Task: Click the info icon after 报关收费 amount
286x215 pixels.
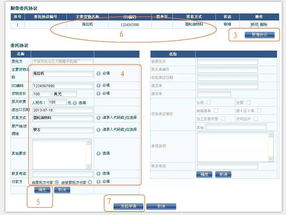Action: pyautogui.click(x=75, y=103)
